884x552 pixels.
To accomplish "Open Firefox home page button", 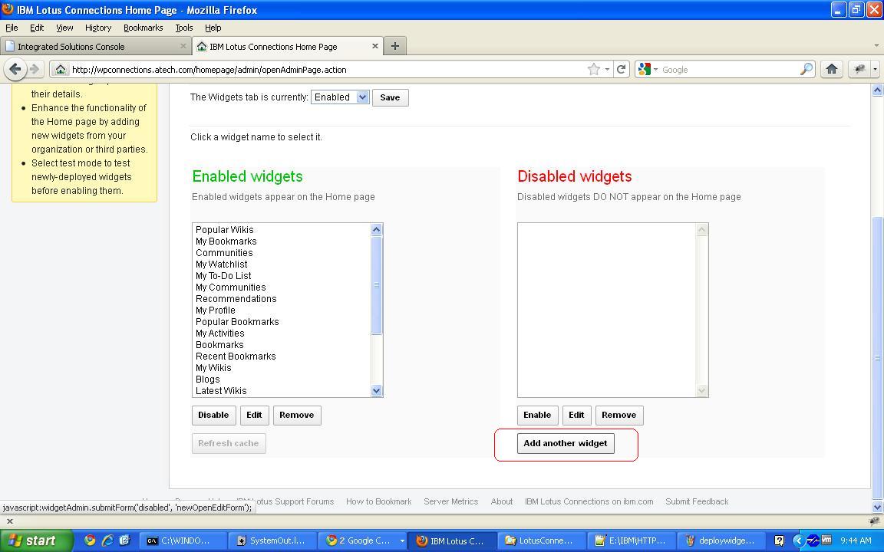I will click(832, 69).
